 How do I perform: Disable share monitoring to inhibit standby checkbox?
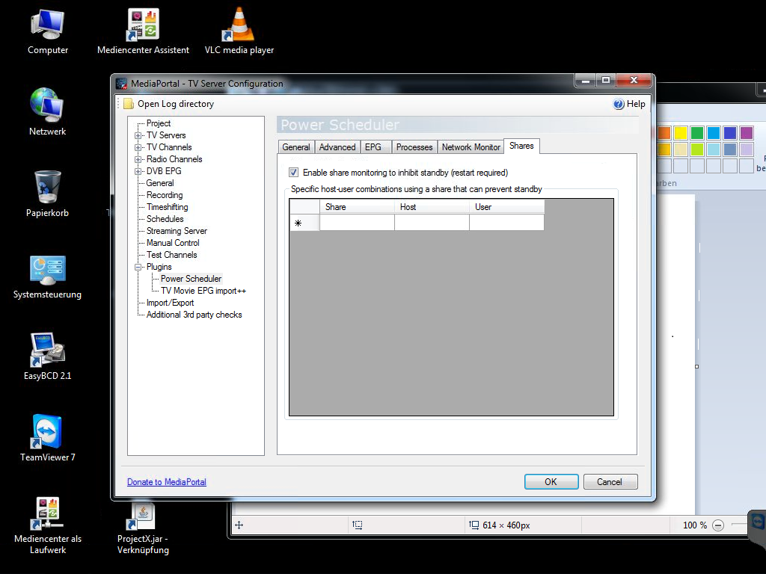294,173
